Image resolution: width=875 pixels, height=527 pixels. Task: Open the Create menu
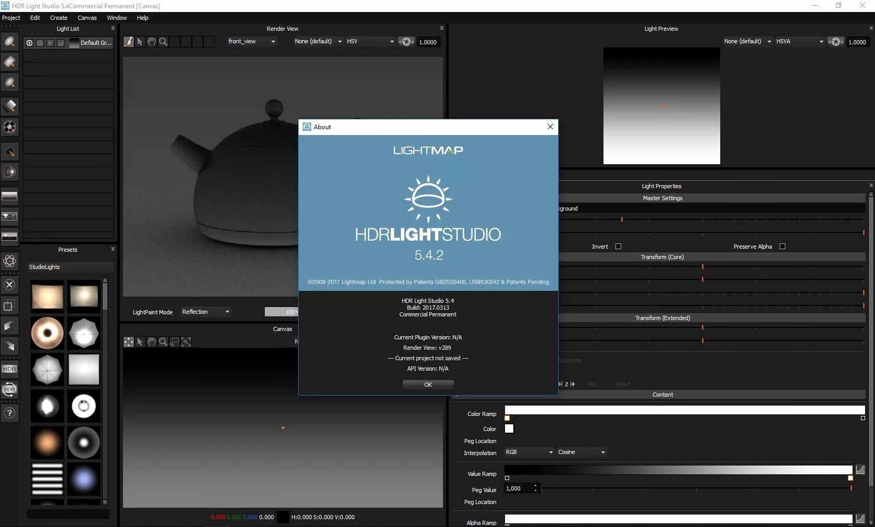point(58,18)
